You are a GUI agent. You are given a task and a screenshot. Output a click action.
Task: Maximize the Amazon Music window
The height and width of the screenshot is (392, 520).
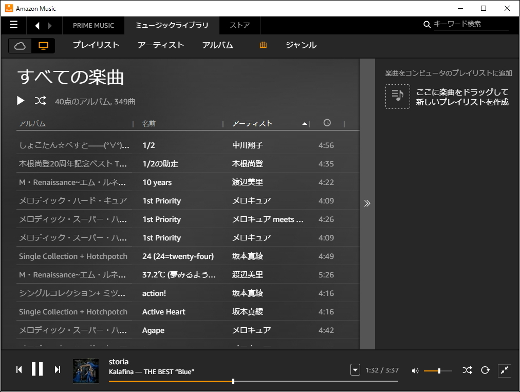click(484, 8)
